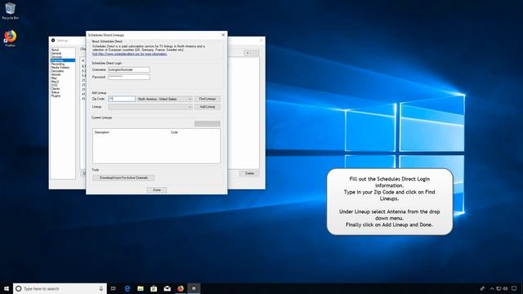This screenshot has height=294, width=523.
Task: Select Recording in the Settings list
Action: [58, 64]
